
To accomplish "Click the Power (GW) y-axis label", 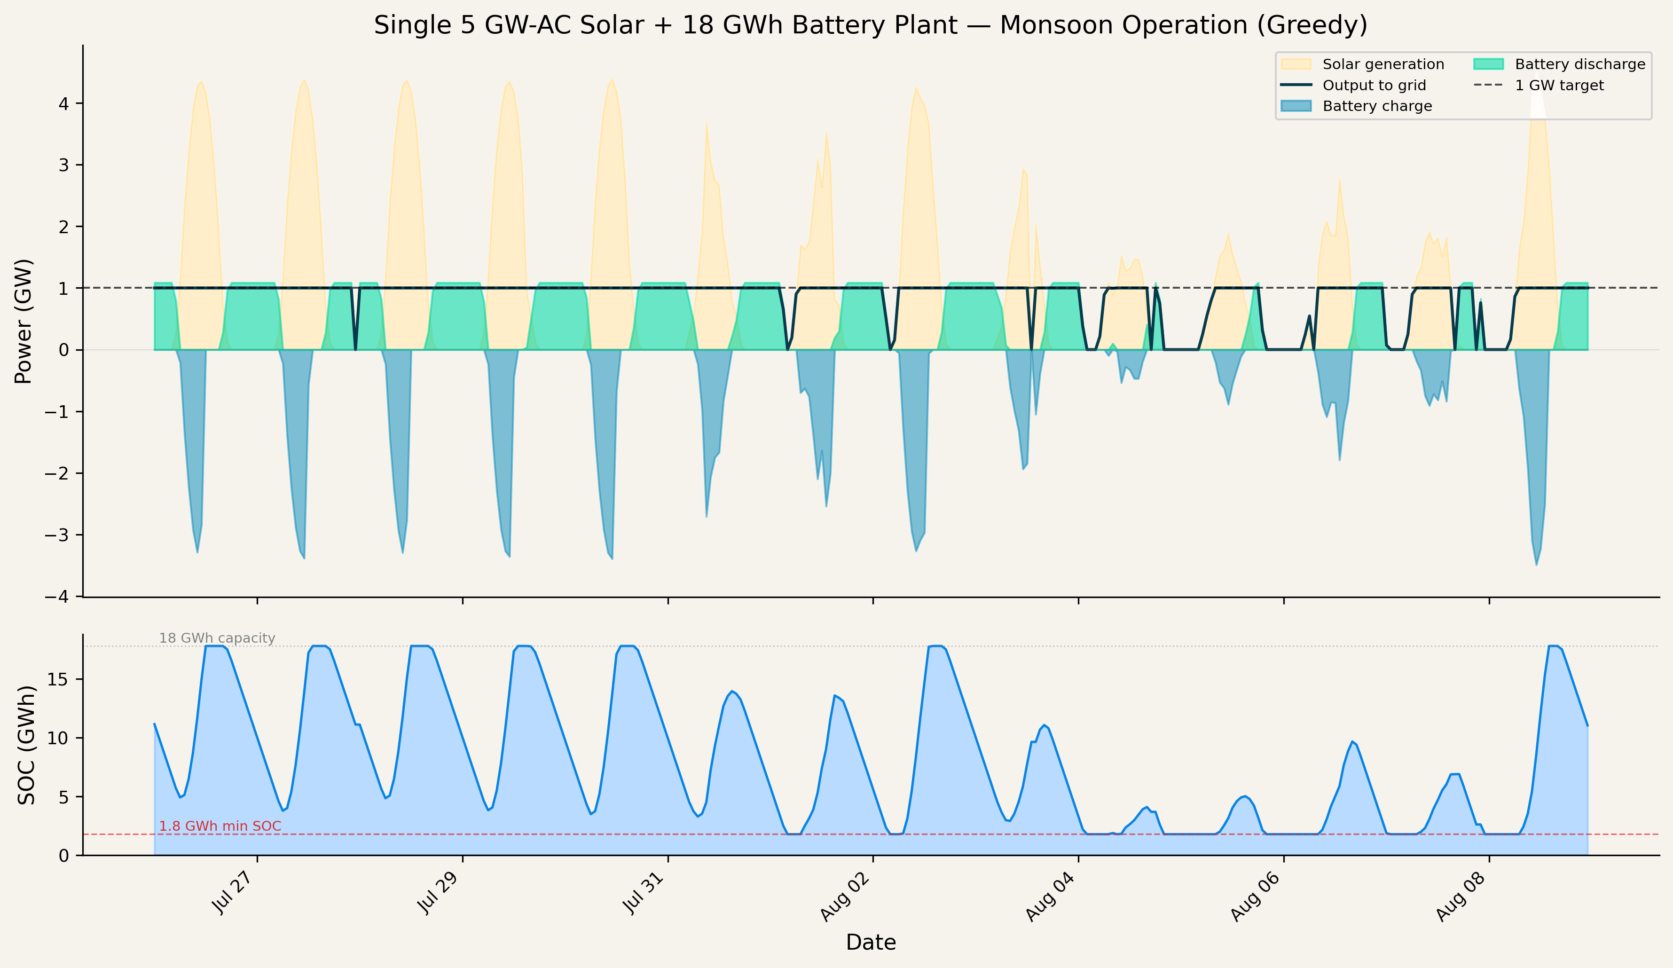I will tap(23, 322).
